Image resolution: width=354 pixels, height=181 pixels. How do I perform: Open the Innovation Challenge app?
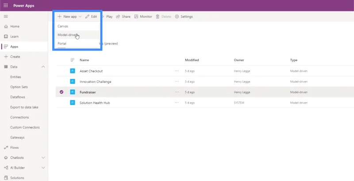click(96, 82)
